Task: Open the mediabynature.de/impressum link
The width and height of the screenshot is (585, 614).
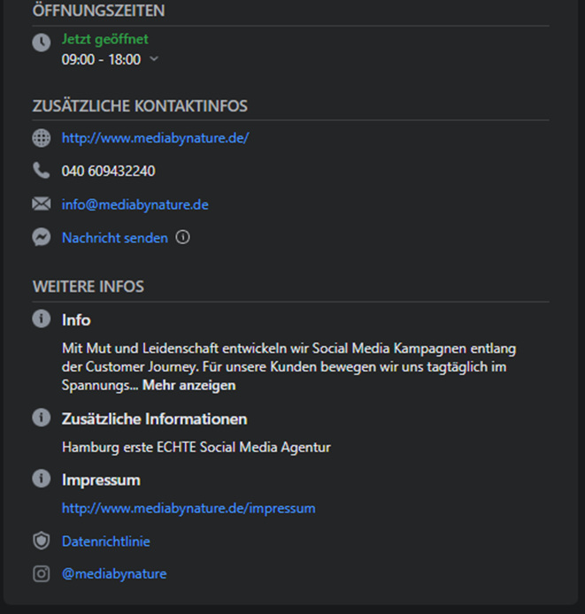Action: (x=189, y=508)
